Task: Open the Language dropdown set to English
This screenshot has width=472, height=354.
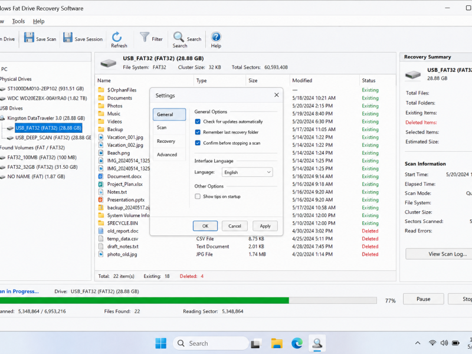Action: (247, 172)
